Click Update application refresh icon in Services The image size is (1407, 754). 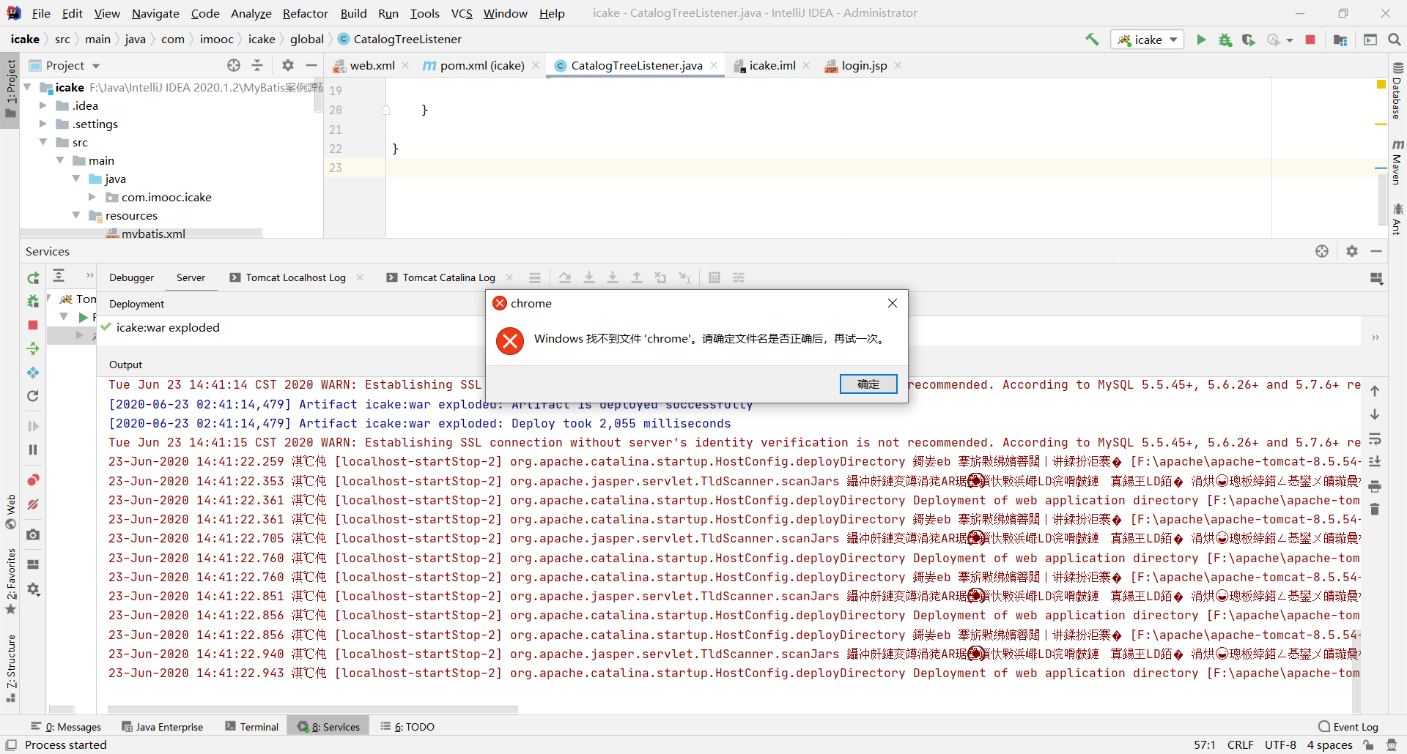(33, 396)
